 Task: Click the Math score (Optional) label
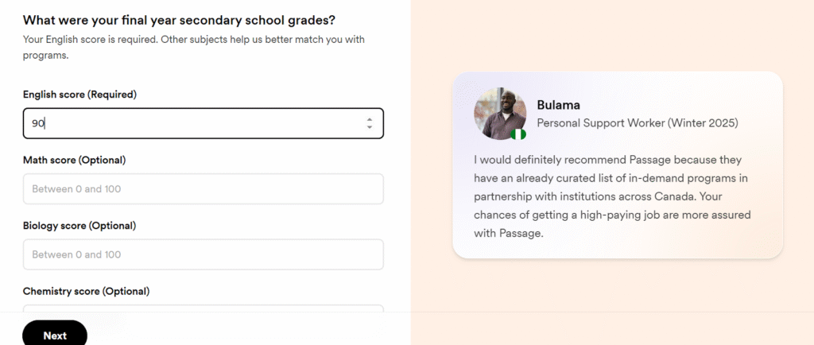[74, 160]
